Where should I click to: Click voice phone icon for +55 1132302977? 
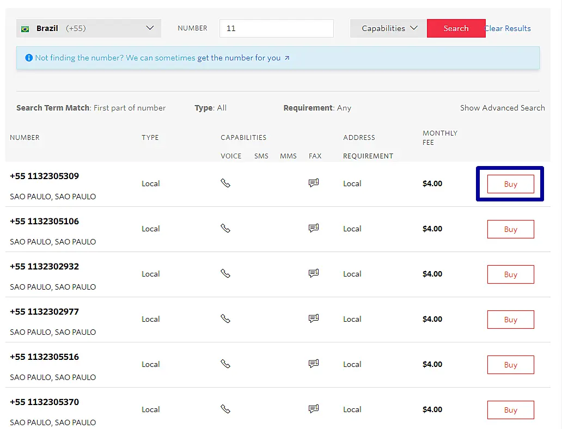225,318
